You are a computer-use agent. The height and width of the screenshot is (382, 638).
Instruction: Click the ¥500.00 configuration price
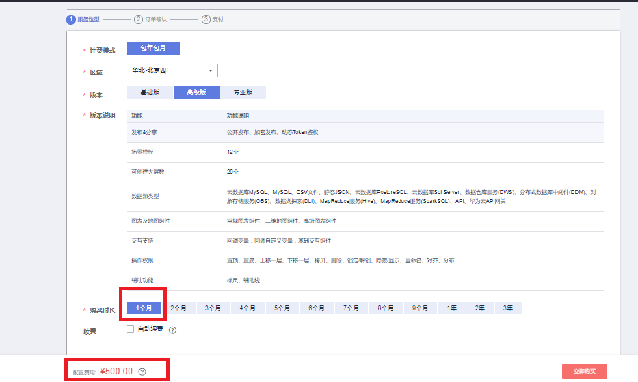pyautogui.click(x=116, y=372)
